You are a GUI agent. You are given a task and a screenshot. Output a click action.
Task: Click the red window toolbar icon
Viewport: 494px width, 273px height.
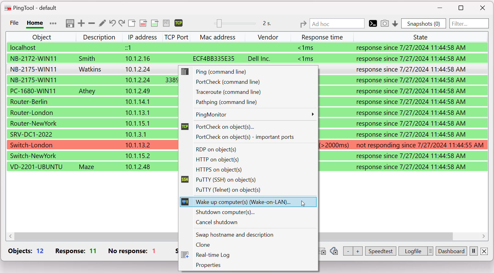143,23
